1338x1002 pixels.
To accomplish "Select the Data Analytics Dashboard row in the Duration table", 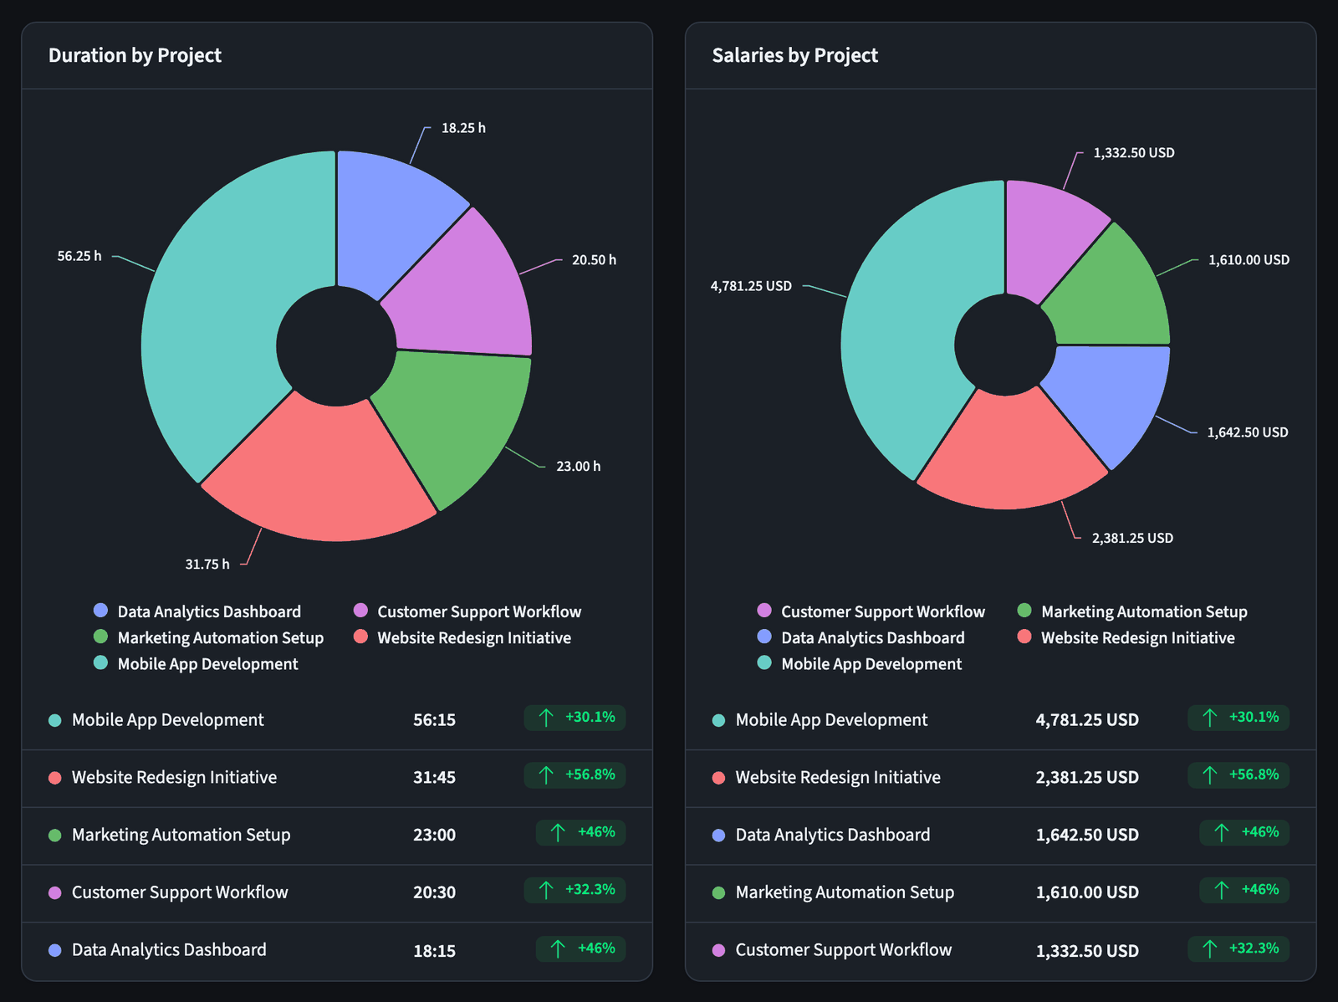I will 337,951.
